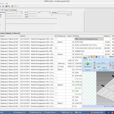Click the result value 51.364
Screen dimensions: 114x114
107,45
